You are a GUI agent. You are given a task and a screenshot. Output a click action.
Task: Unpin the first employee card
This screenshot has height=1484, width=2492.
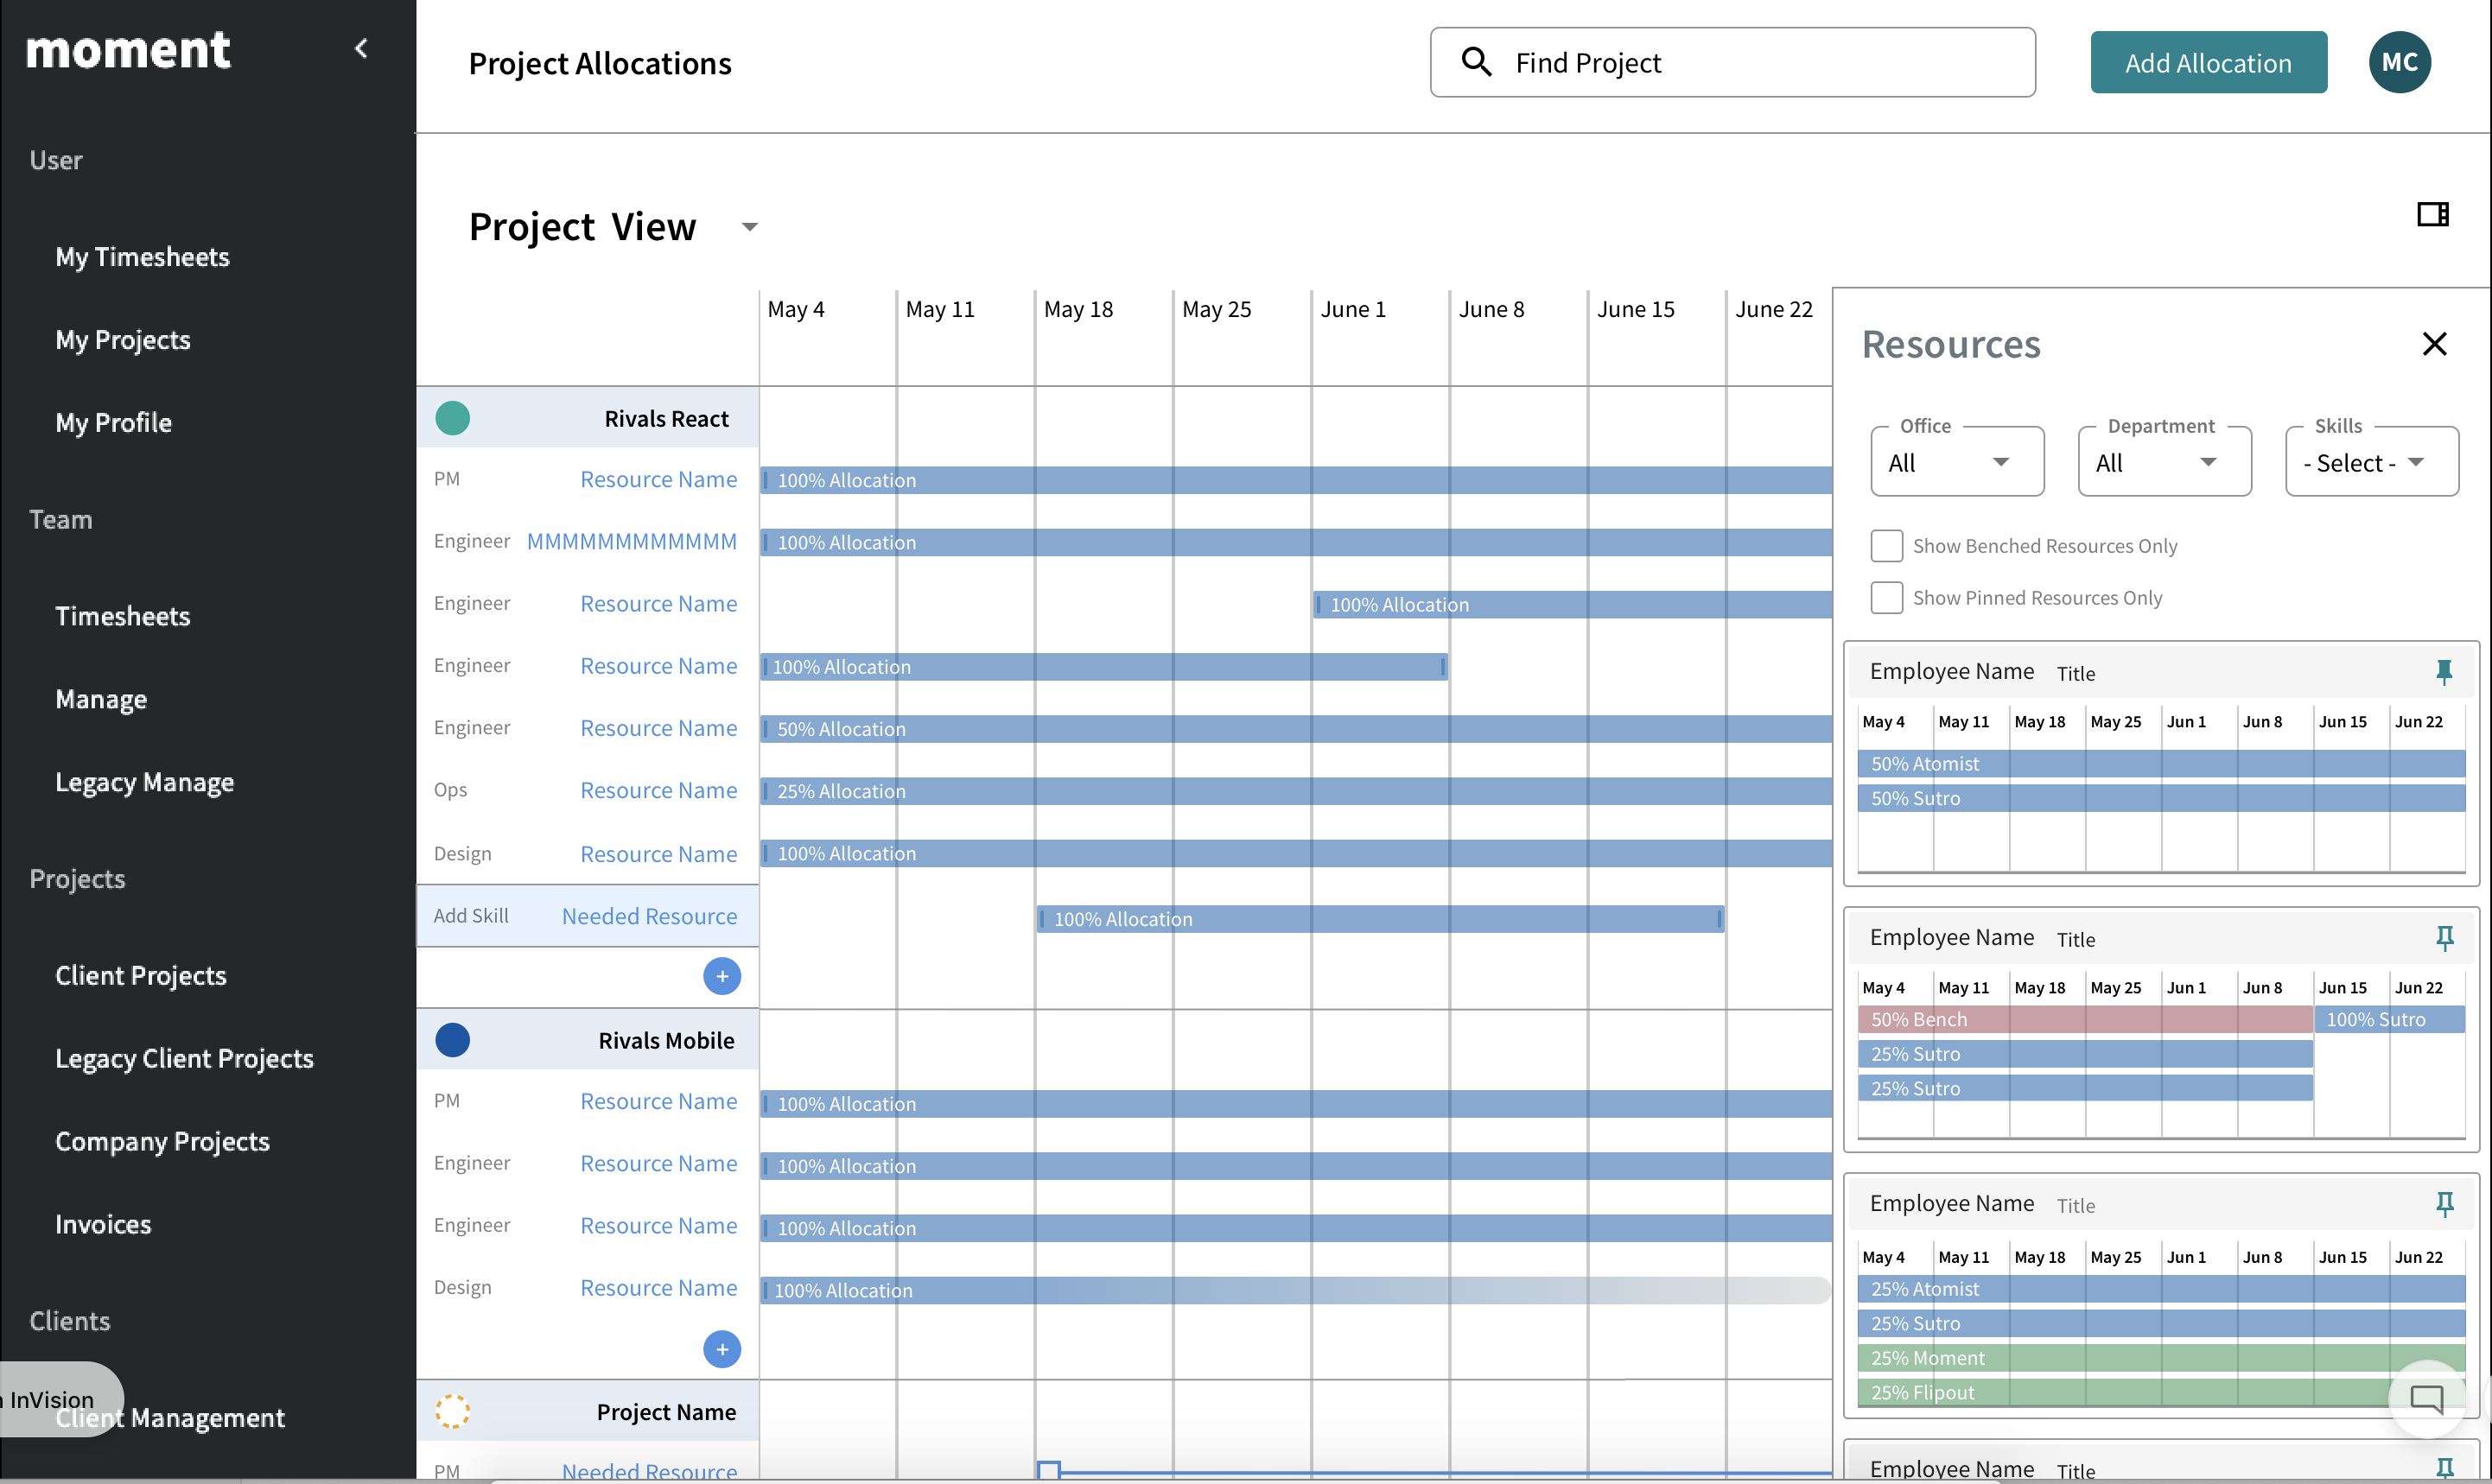(x=2444, y=672)
